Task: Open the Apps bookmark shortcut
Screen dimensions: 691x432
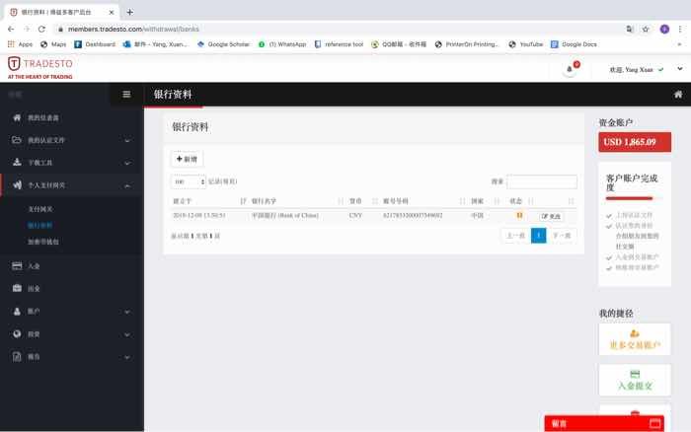Action: (x=21, y=44)
